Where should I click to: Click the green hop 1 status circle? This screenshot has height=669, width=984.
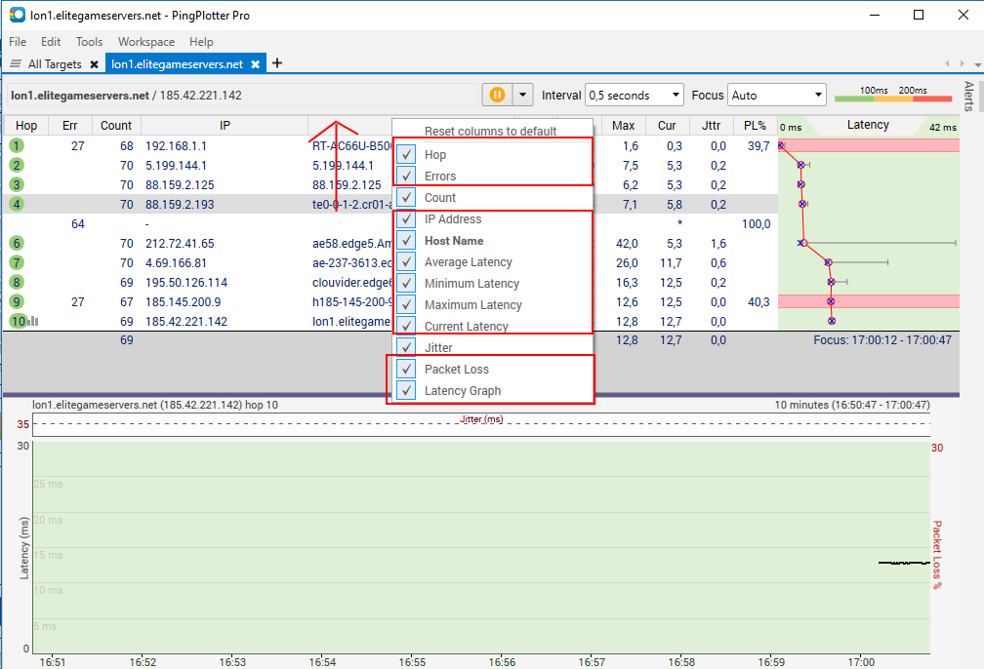coord(15,146)
